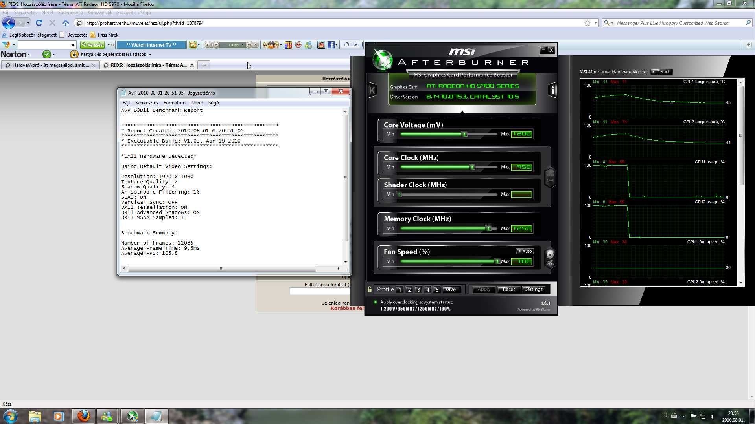Screen dimensions: 755x424
Task: Detach the Hardware Monitor panel
Action: (x=661, y=72)
